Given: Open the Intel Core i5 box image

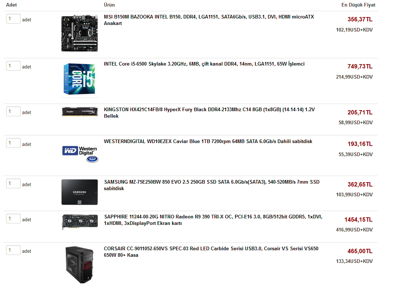Looking at the screenshot, I should (79, 79).
